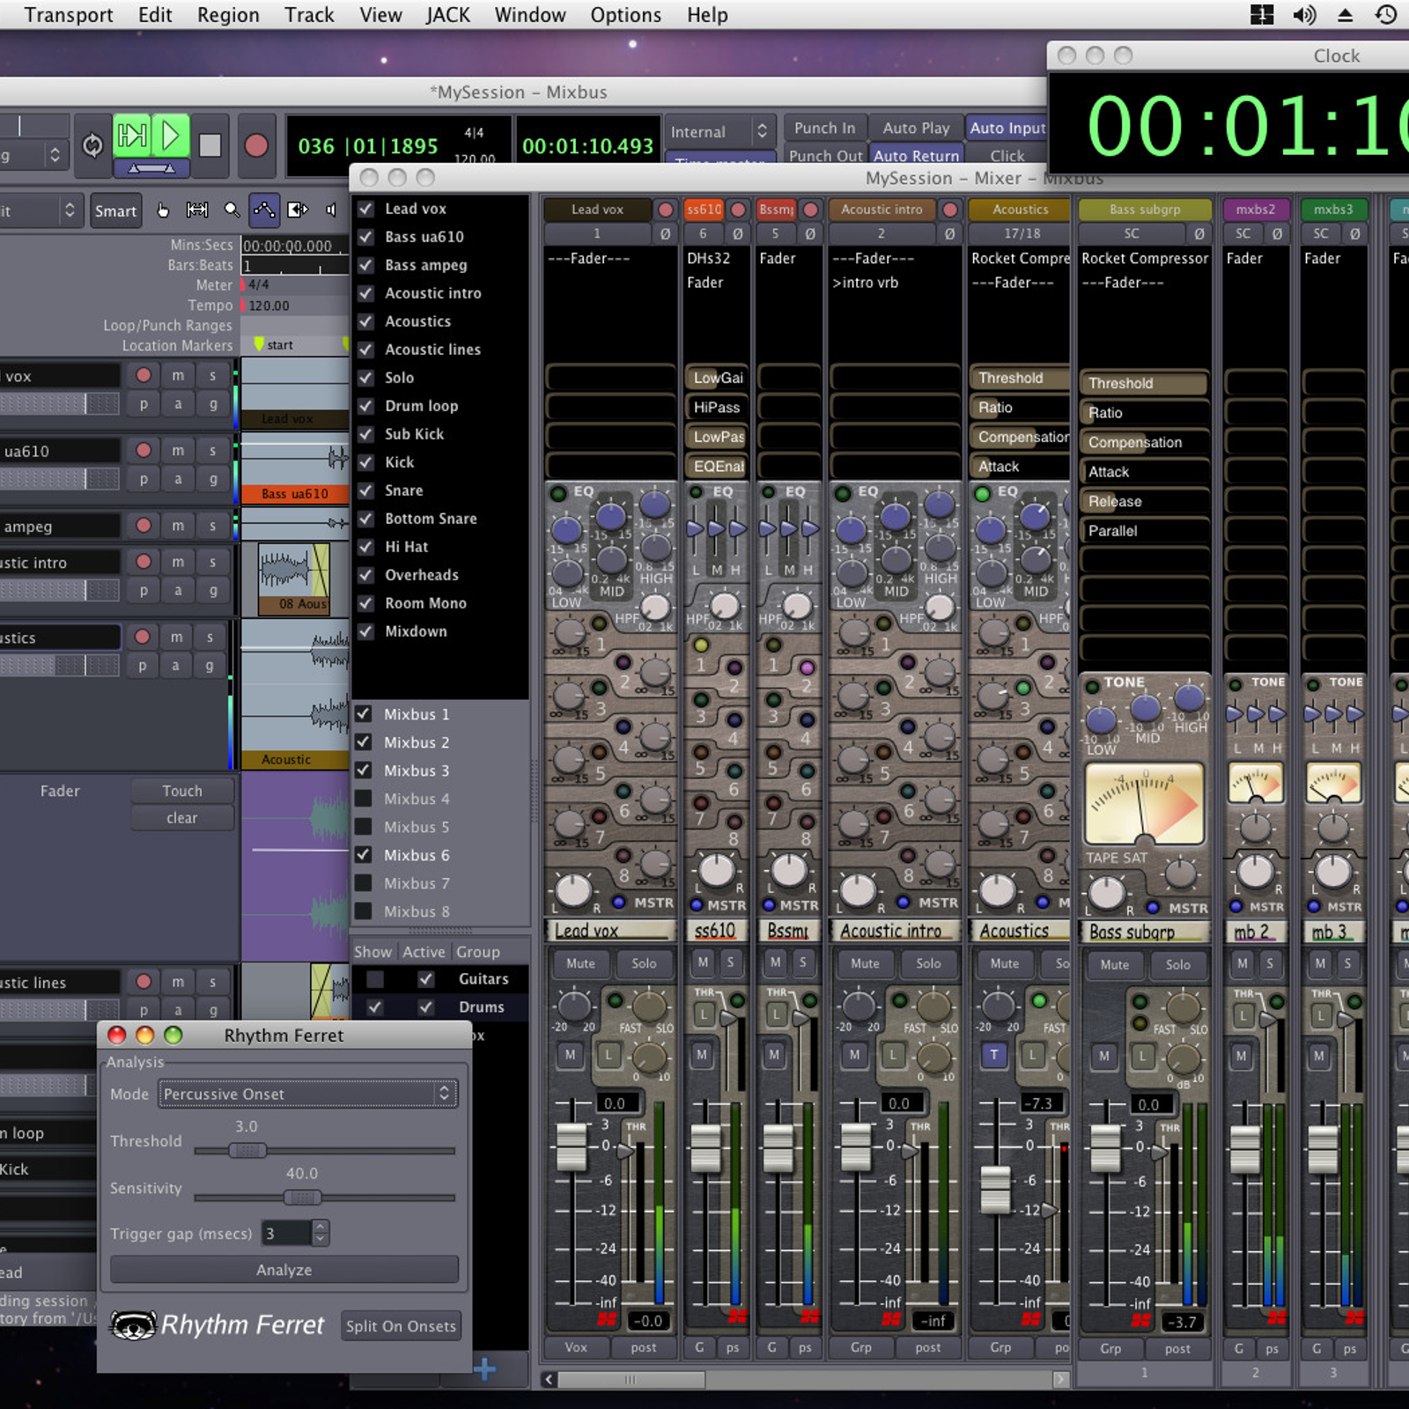Toggle the Hi Hat strip checkbox
The image size is (1409, 1409).
pyautogui.click(x=365, y=547)
